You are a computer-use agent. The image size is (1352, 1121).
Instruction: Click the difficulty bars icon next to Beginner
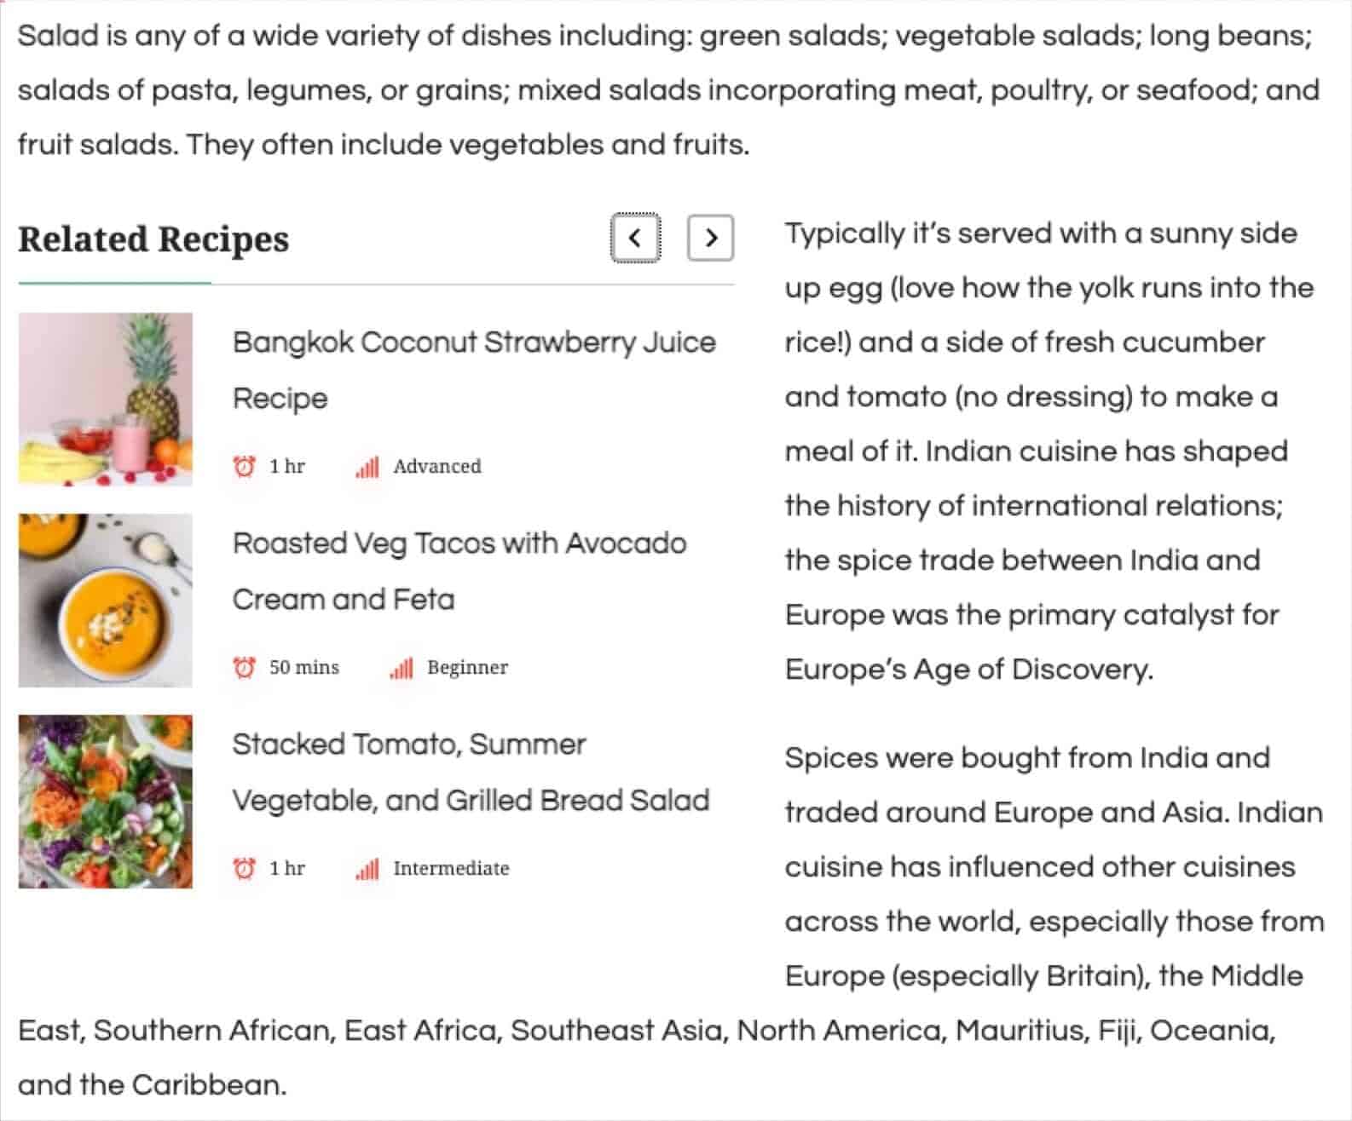pos(402,668)
